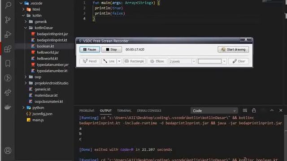Open the Line tool dropdown arrow
This screenshot has height=161, width=287.
click(119, 61)
